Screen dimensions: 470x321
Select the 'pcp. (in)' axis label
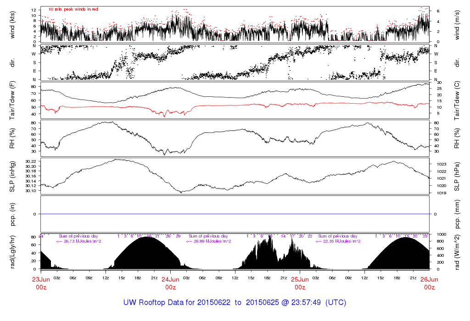click(x=13, y=214)
